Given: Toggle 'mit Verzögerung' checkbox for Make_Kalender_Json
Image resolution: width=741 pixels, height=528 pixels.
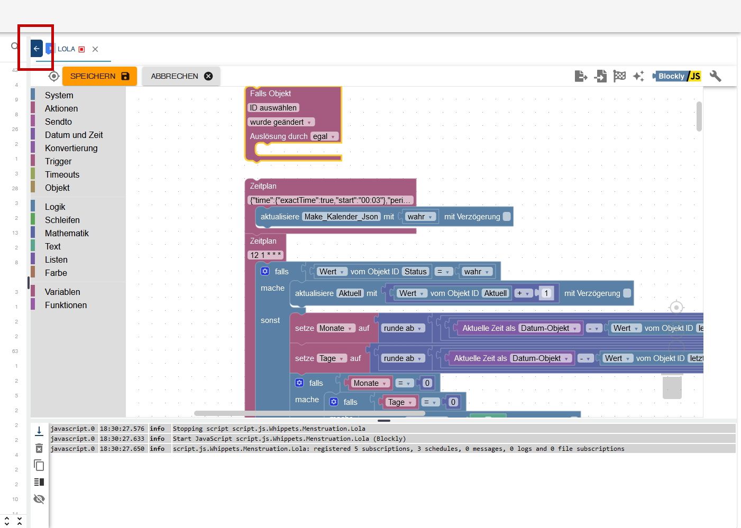Looking at the screenshot, I should click(507, 216).
